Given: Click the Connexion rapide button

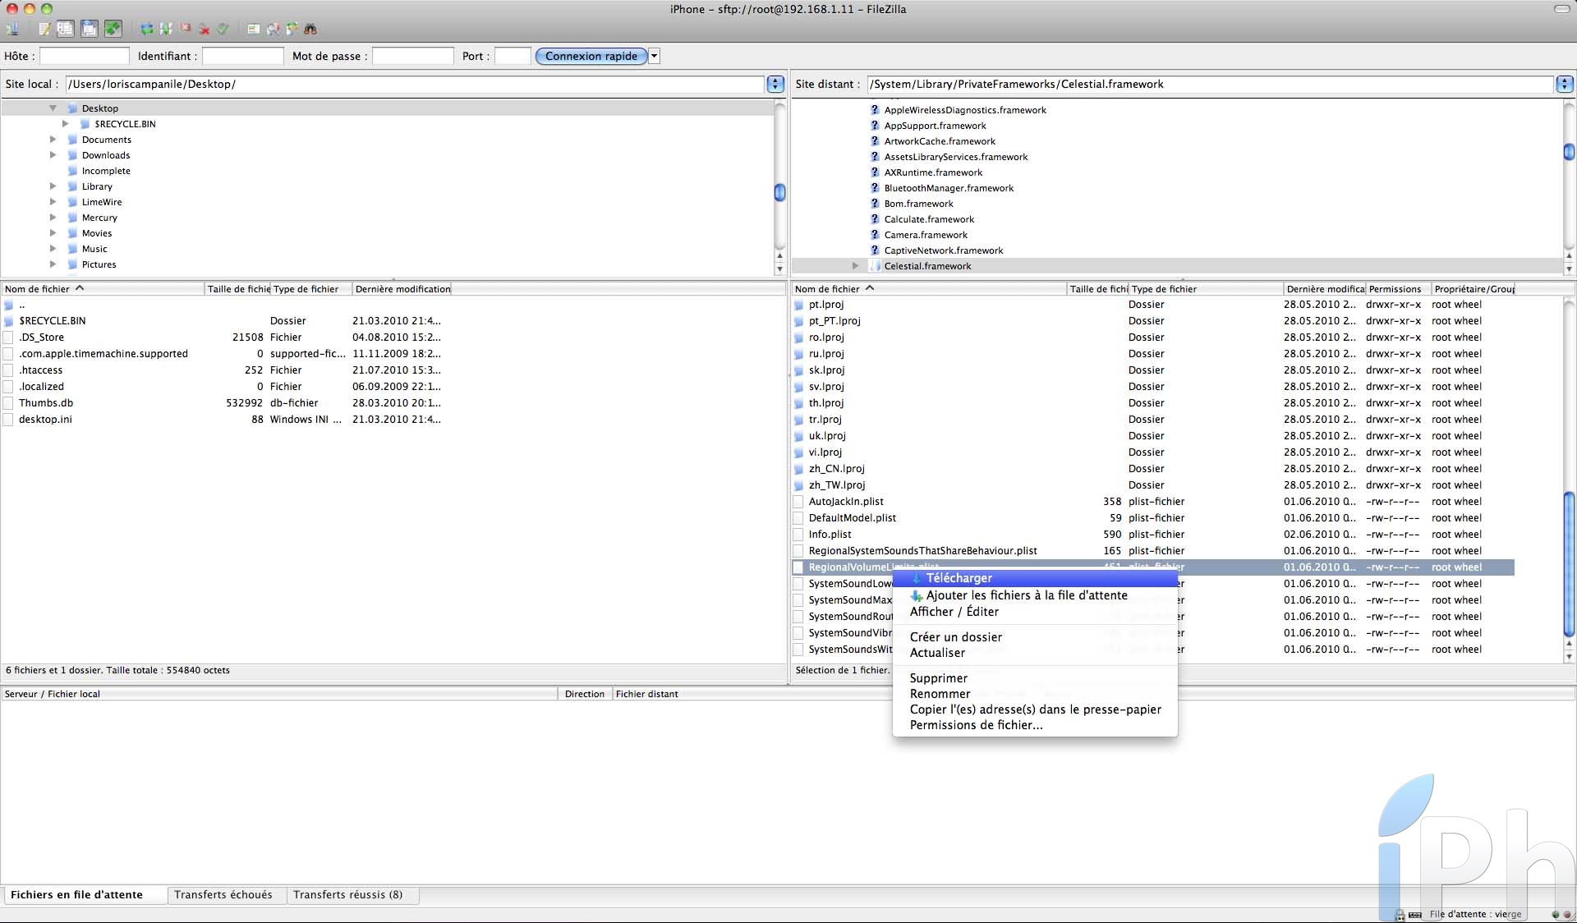Looking at the screenshot, I should [591, 56].
